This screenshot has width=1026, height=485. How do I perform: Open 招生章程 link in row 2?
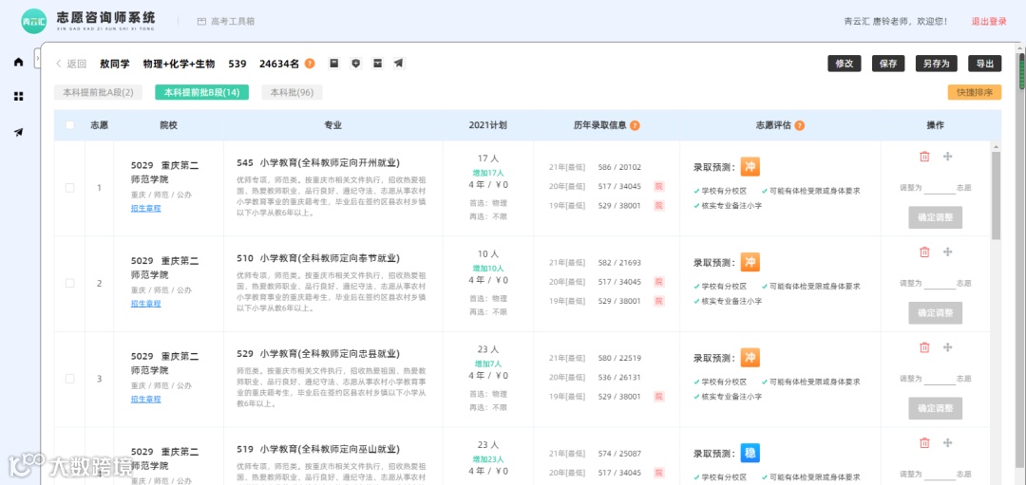pyautogui.click(x=146, y=304)
